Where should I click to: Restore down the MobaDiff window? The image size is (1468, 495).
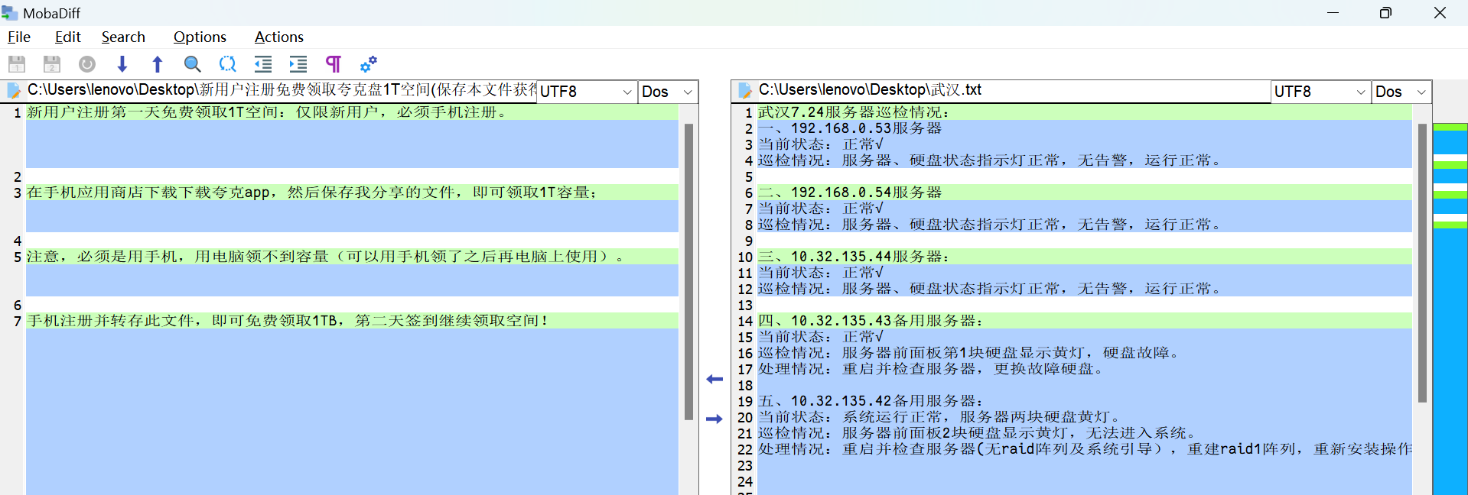coord(1385,13)
